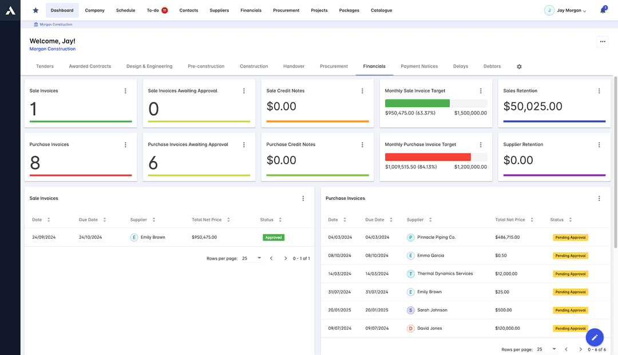Click the Monthly Sale Invoice Target progress bar
618x355 pixels.
click(x=436, y=103)
